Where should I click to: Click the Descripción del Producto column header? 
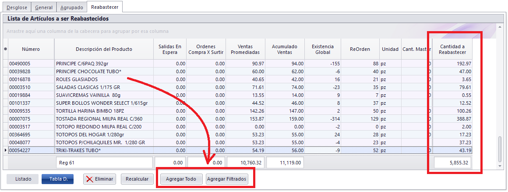pyautogui.click(x=104, y=49)
